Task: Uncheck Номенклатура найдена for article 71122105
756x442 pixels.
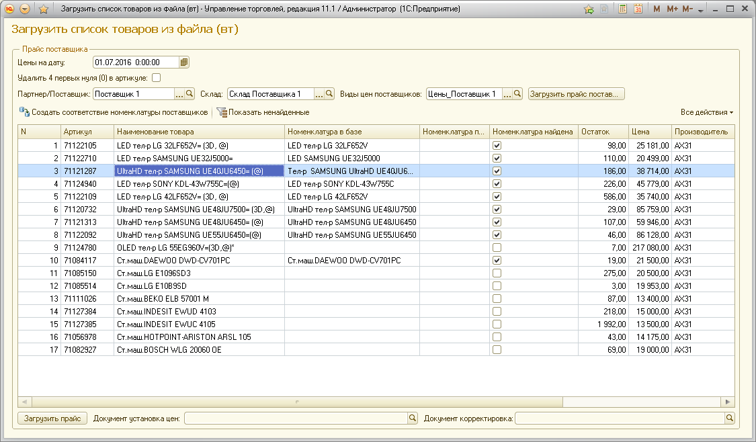Action: (x=497, y=146)
